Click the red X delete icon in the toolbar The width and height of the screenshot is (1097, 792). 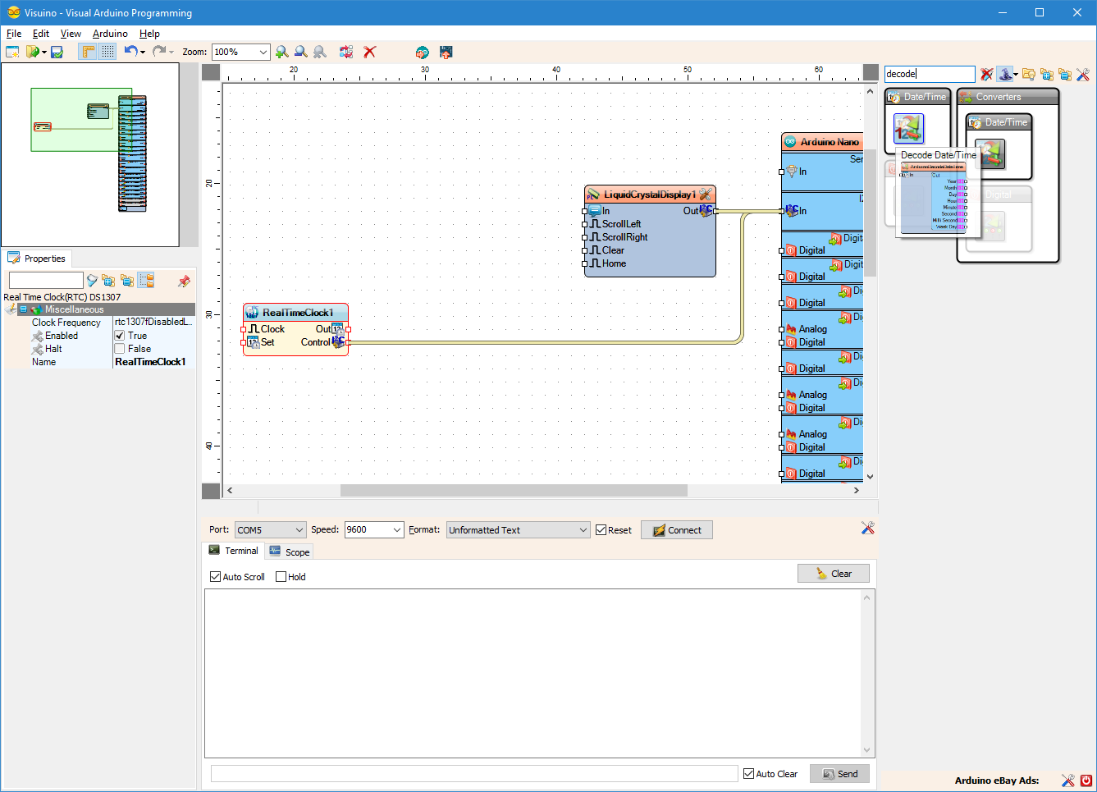tap(370, 52)
